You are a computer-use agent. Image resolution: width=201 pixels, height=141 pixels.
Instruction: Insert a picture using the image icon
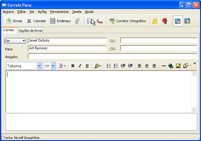(178, 66)
